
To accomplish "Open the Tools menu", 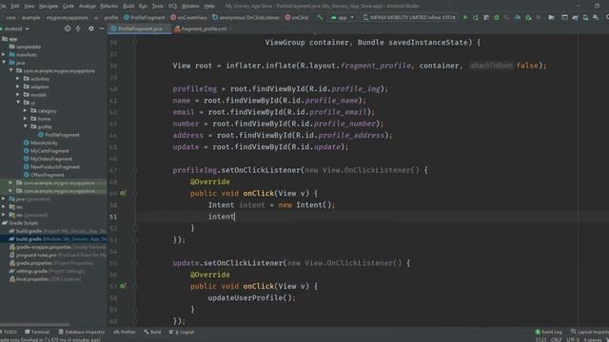I will pyautogui.click(x=157, y=6).
